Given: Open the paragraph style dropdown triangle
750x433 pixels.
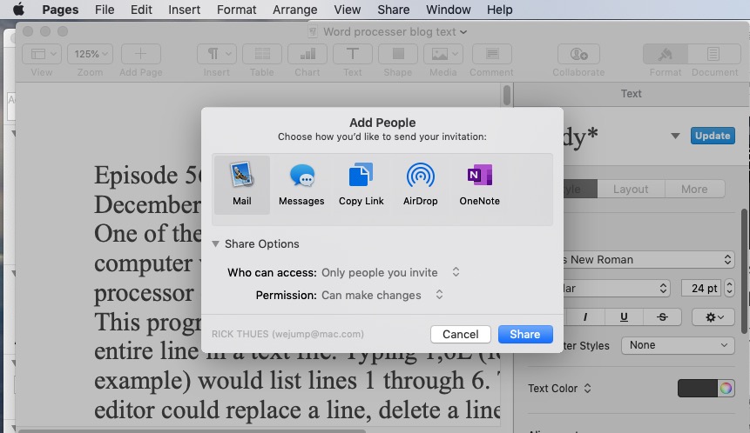Looking at the screenshot, I should coord(675,136).
